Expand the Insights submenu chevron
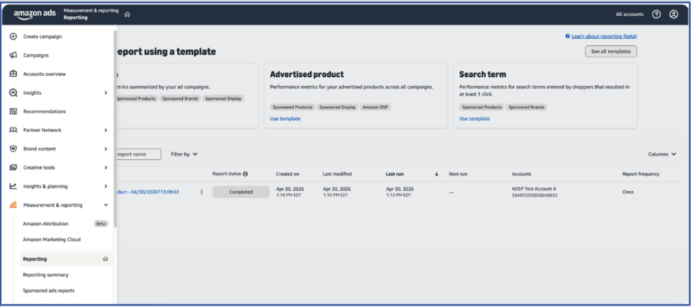 [106, 93]
